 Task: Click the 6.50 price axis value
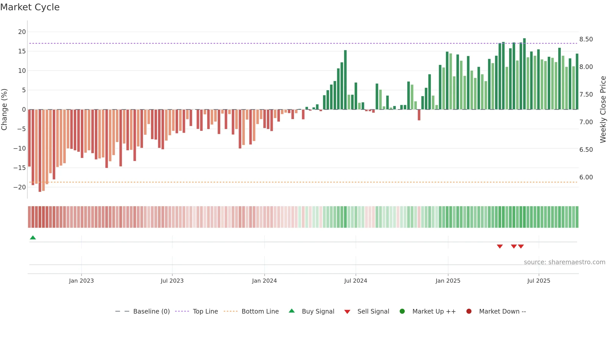pos(586,149)
